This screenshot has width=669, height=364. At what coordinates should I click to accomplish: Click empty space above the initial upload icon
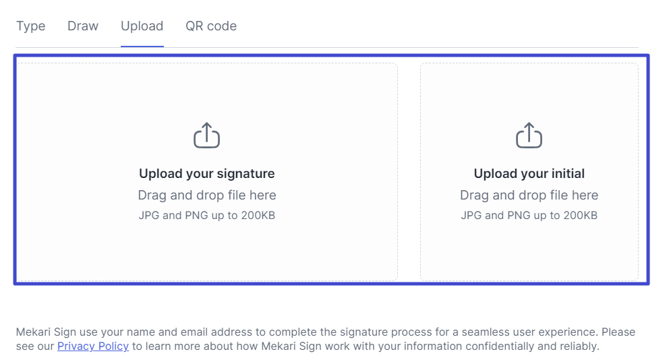(529, 91)
